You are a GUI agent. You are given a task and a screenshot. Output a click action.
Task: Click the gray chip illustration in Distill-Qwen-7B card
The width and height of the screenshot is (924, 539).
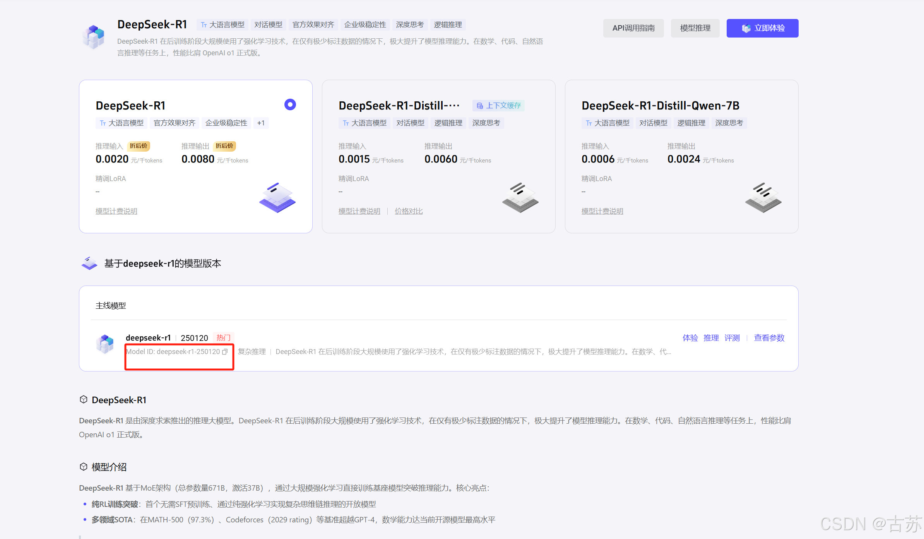click(763, 198)
